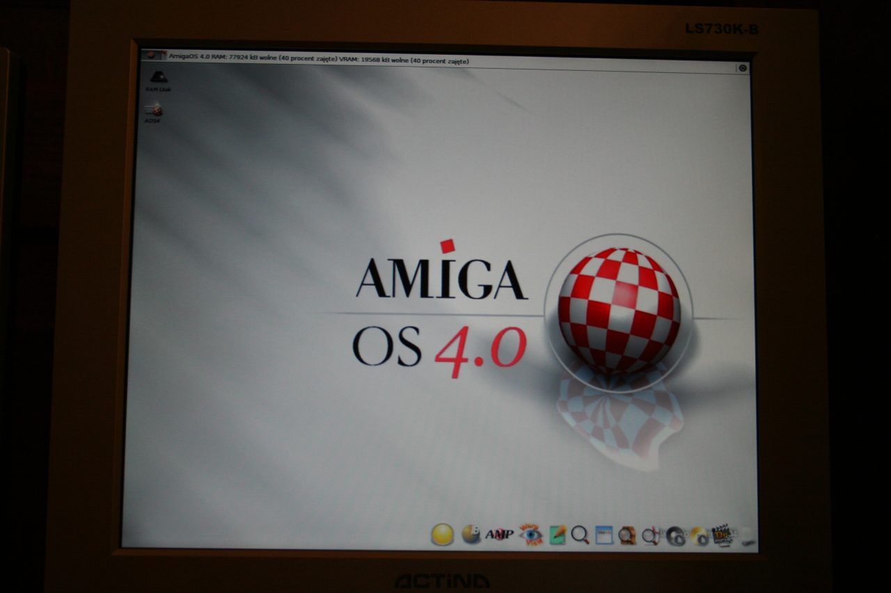Open the eye viewer icon in the dock
The width and height of the screenshot is (891, 593).
pyautogui.click(x=531, y=534)
